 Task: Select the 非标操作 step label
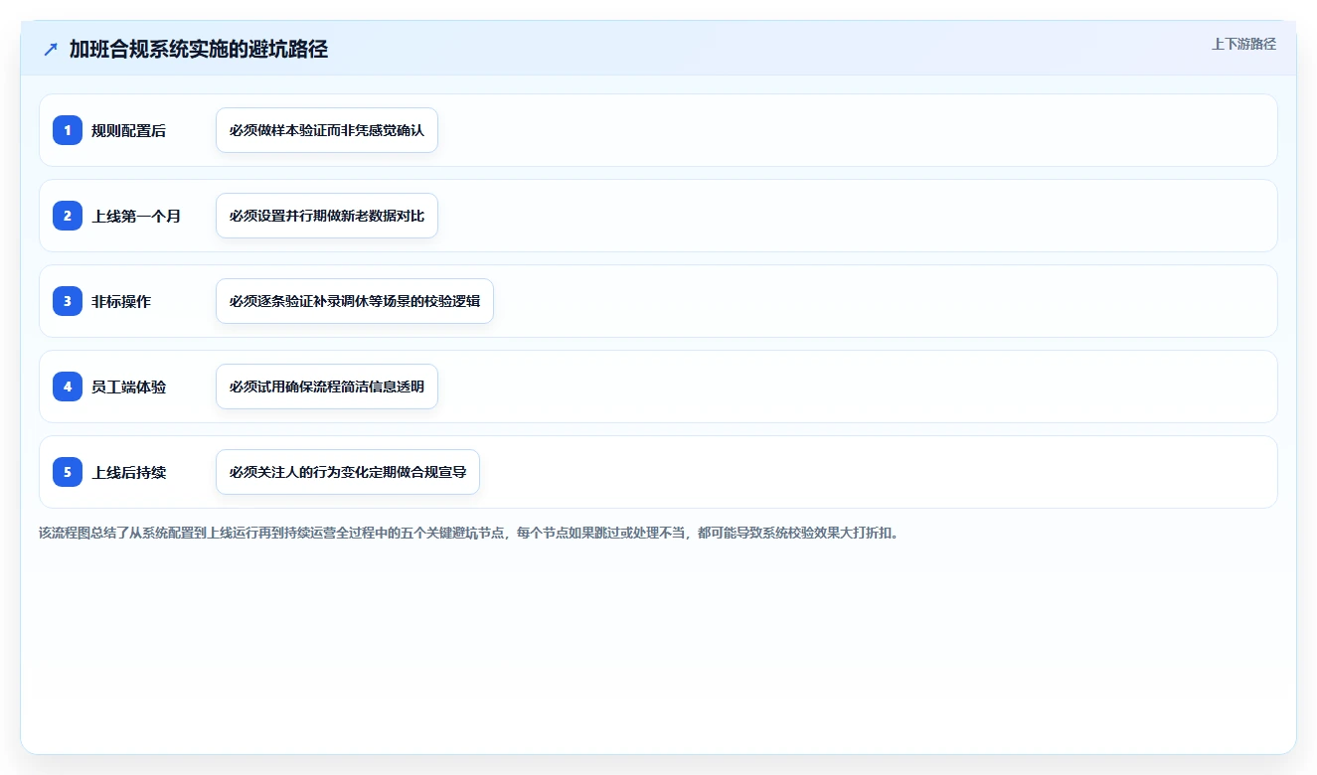pyautogui.click(x=121, y=301)
